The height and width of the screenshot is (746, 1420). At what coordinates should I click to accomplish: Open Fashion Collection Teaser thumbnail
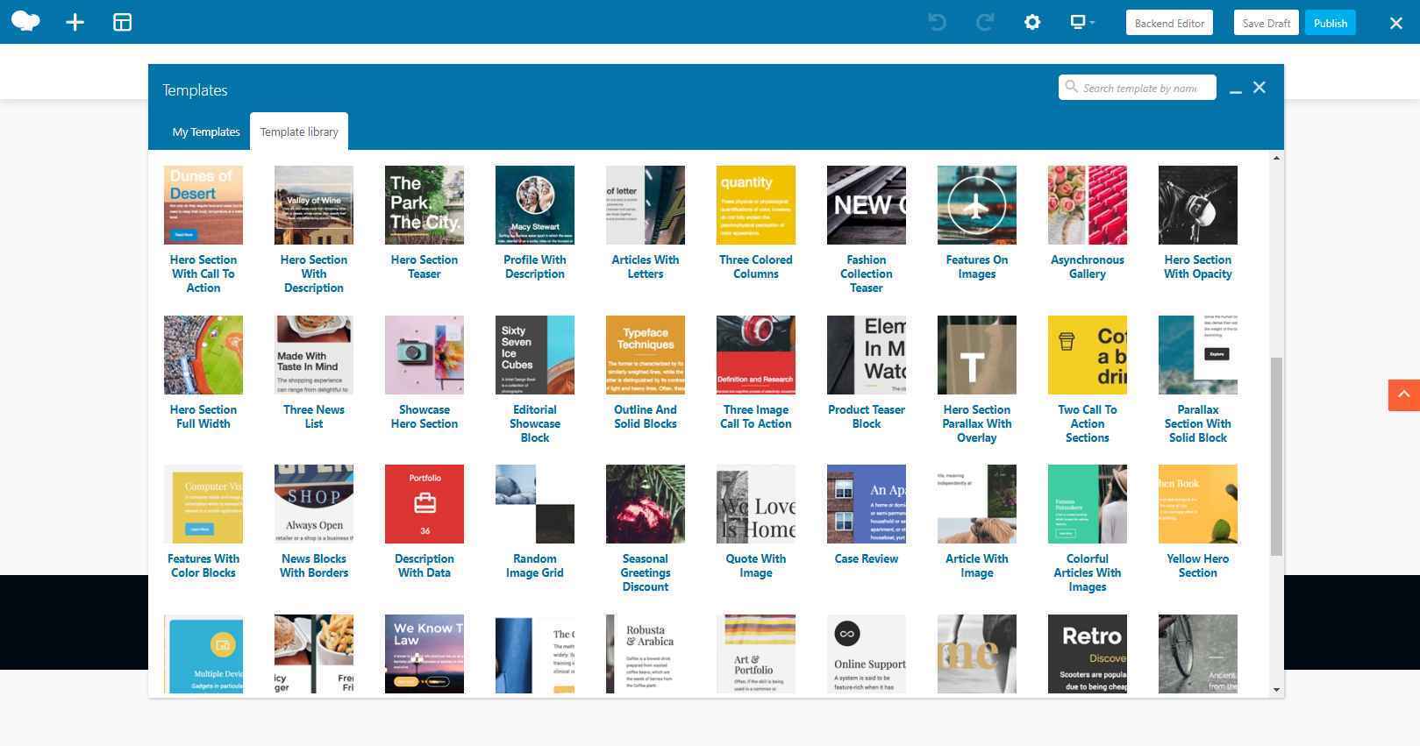click(867, 205)
